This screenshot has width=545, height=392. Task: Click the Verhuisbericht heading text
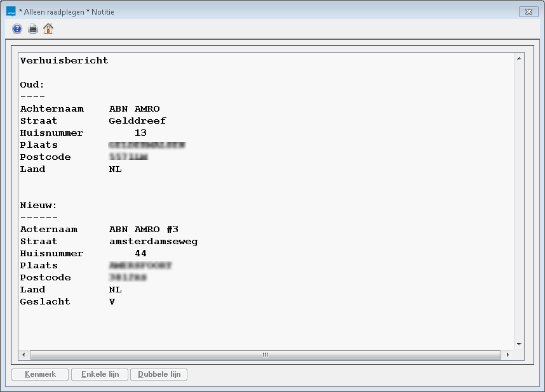click(x=64, y=61)
